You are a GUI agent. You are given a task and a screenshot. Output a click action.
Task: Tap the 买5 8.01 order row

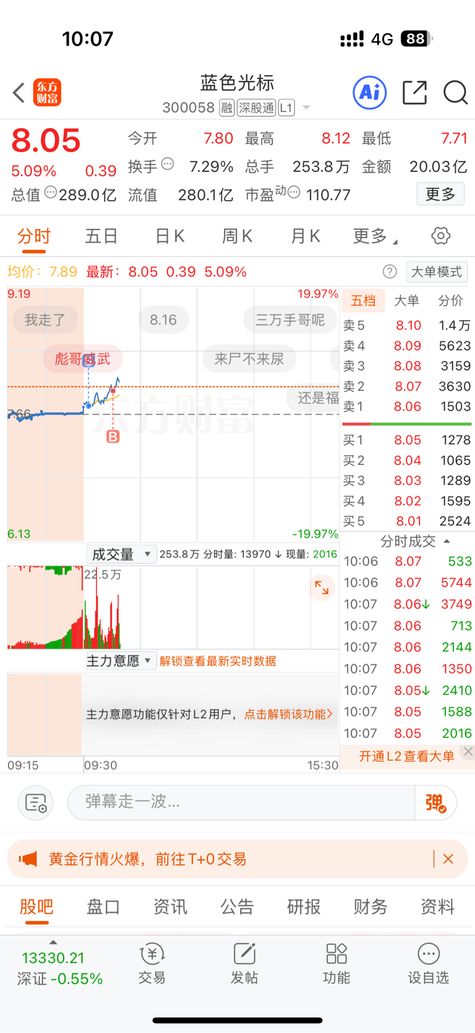(x=407, y=521)
